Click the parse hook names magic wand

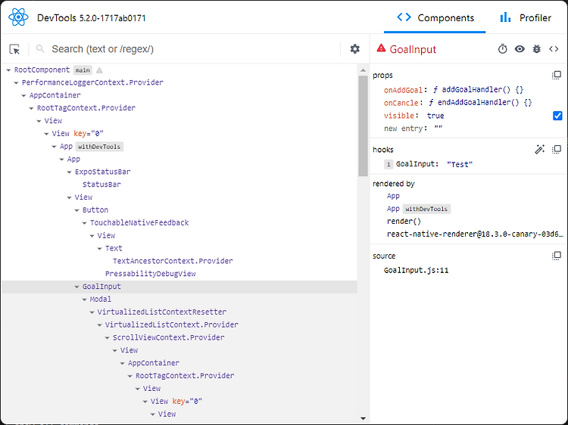(x=539, y=150)
